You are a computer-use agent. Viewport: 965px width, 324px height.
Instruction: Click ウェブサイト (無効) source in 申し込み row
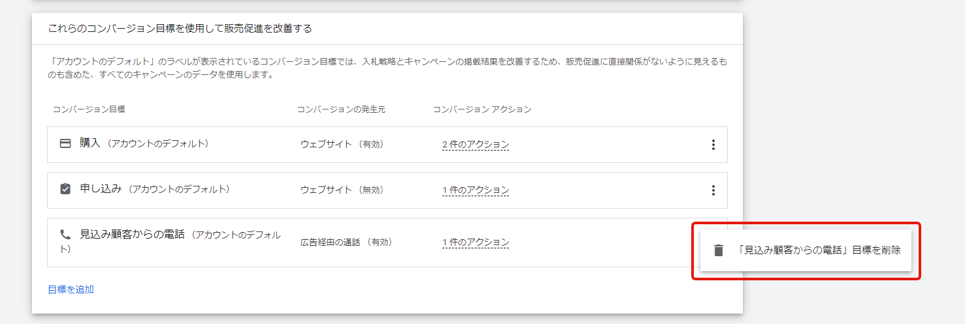[342, 190]
